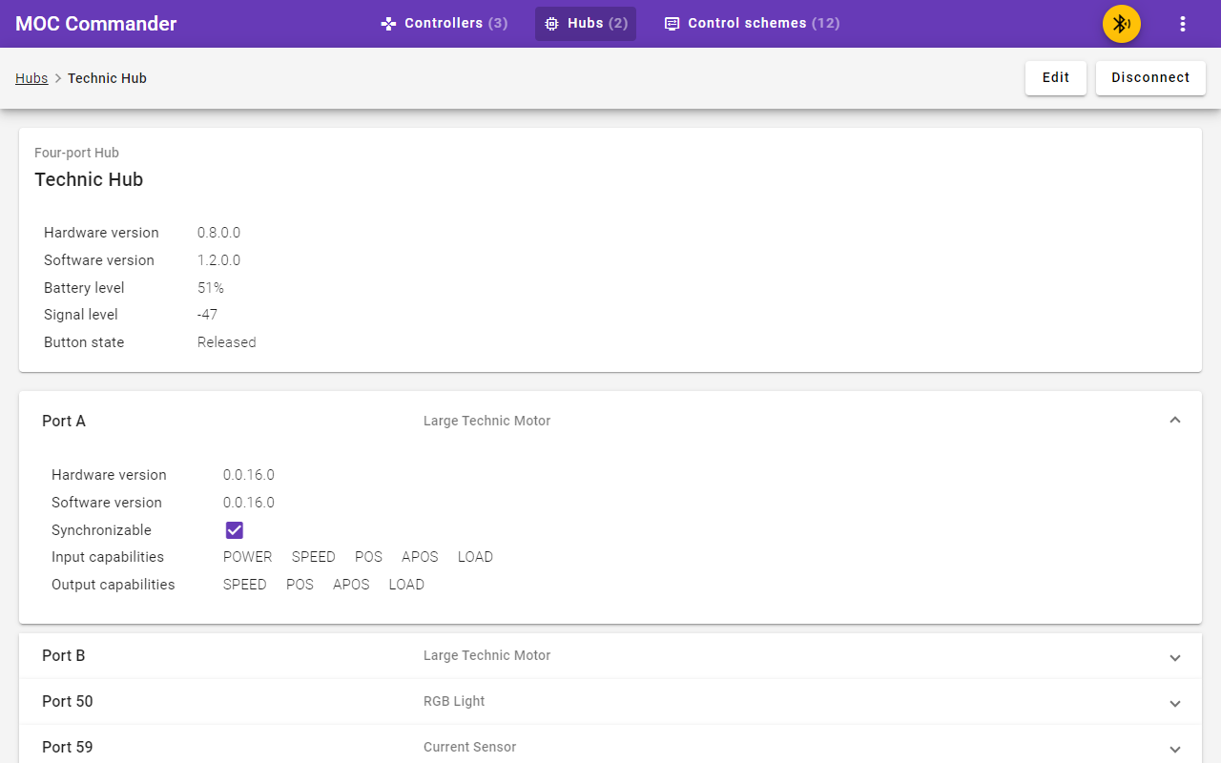Click Large Technic Motor label in Port A

[x=486, y=421]
